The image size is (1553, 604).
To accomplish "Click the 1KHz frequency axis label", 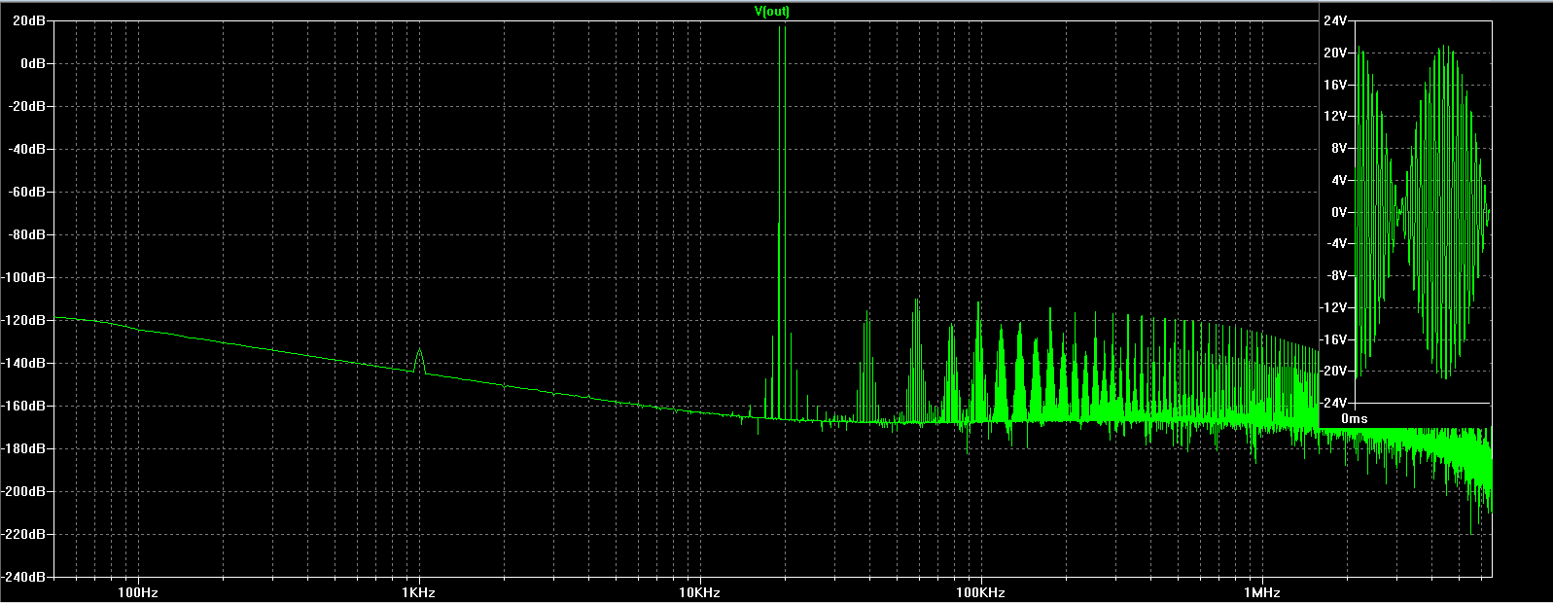I will pyautogui.click(x=418, y=592).
